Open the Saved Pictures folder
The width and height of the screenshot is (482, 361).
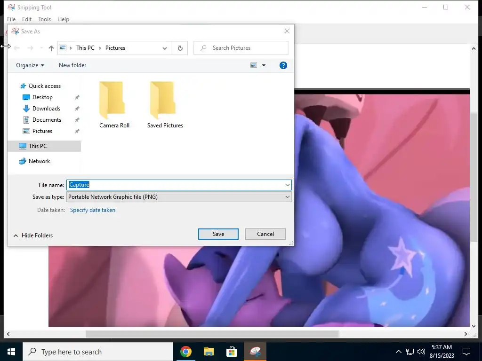[x=165, y=105]
